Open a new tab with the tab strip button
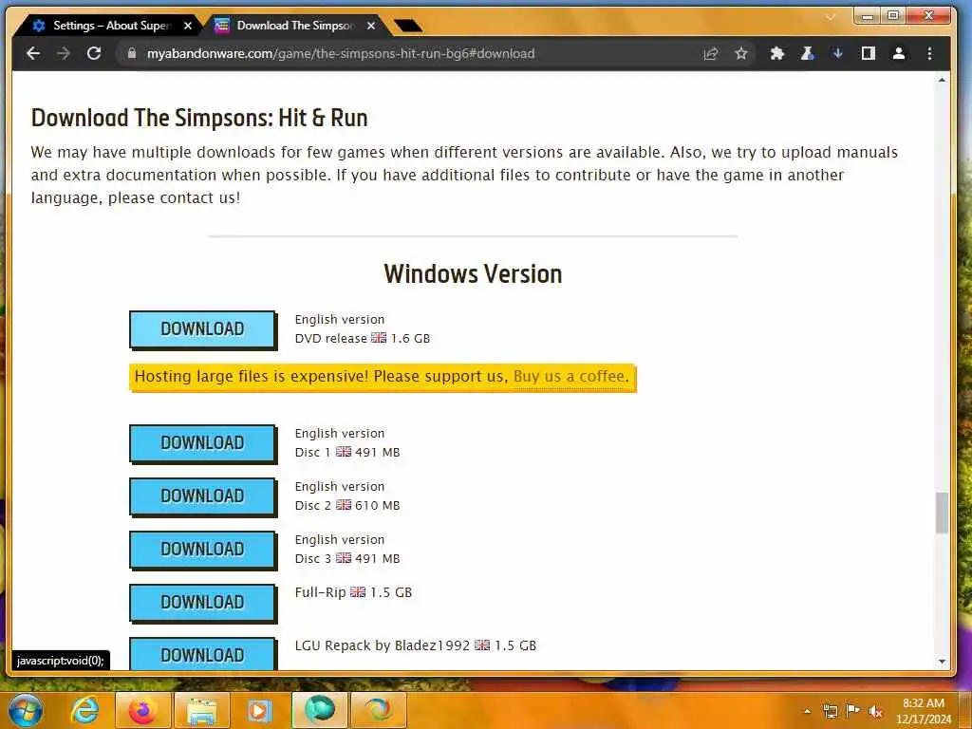This screenshot has height=729, width=972. coord(408,26)
